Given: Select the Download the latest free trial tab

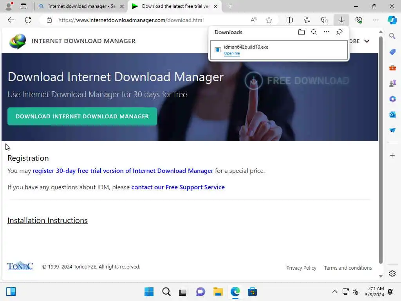Looking at the screenshot, I should click(x=175, y=6).
